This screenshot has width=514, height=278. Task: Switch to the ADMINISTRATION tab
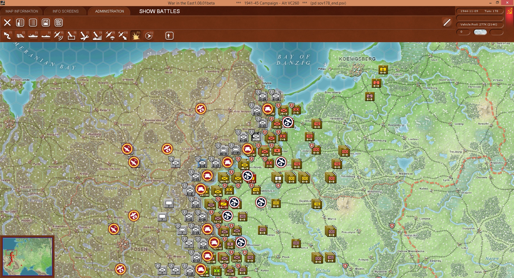[x=109, y=11]
